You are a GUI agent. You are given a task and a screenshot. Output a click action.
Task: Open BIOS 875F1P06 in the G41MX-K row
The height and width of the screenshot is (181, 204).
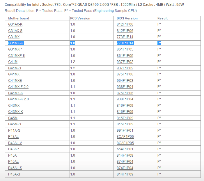tap(125, 93)
